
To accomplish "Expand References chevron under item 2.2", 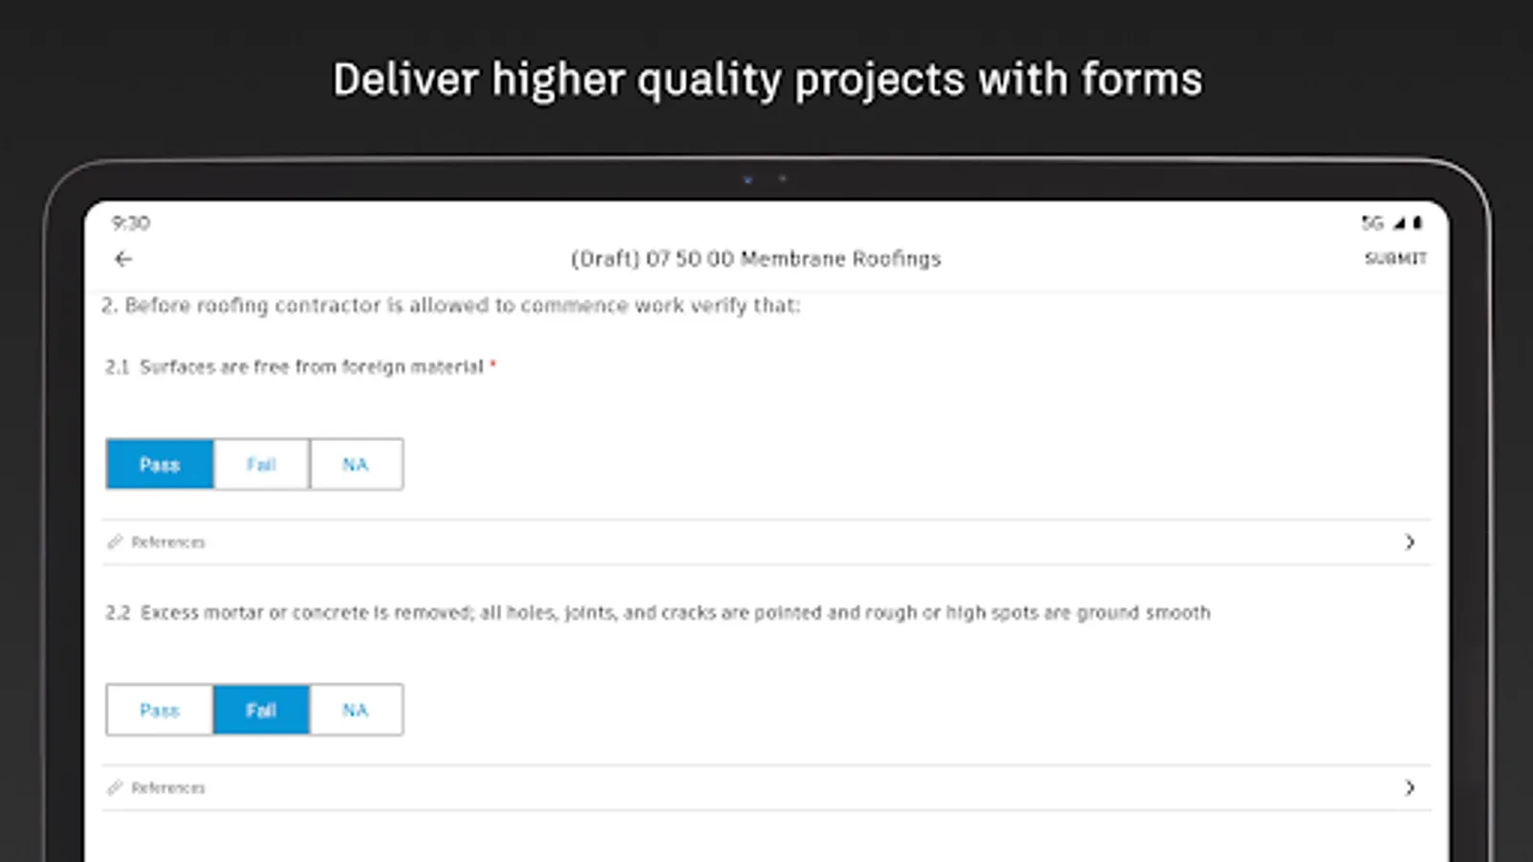I will click(x=1409, y=787).
